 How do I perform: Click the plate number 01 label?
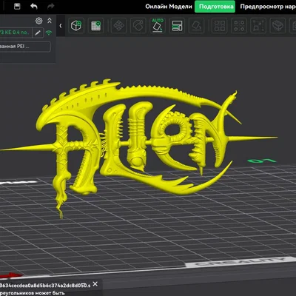click(x=262, y=161)
